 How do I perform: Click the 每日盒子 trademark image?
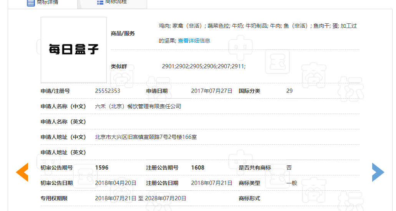click(x=74, y=49)
